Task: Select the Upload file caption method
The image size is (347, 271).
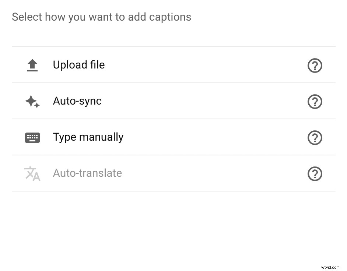Action: pos(79,65)
